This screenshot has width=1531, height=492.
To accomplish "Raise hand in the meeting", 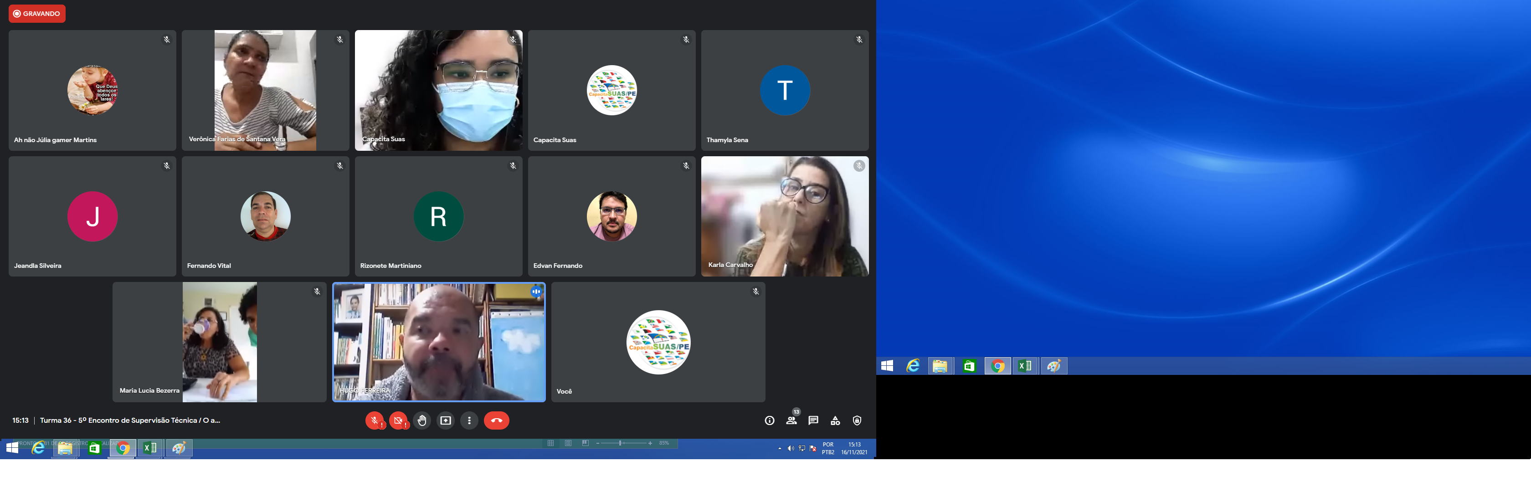I will pyautogui.click(x=422, y=420).
